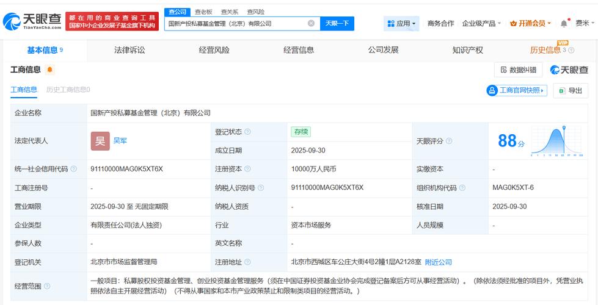The height and width of the screenshot is (305, 598).
Task: Expand the 开通会员 membership menu
Action: pos(530,24)
